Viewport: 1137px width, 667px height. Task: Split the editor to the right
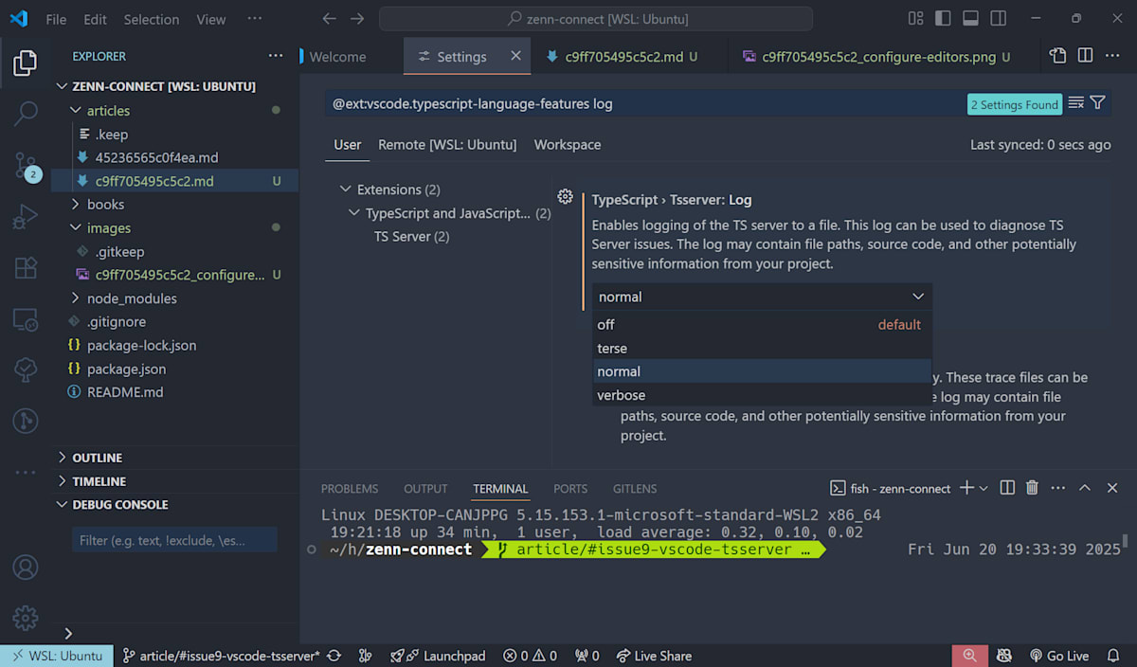point(1086,56)
